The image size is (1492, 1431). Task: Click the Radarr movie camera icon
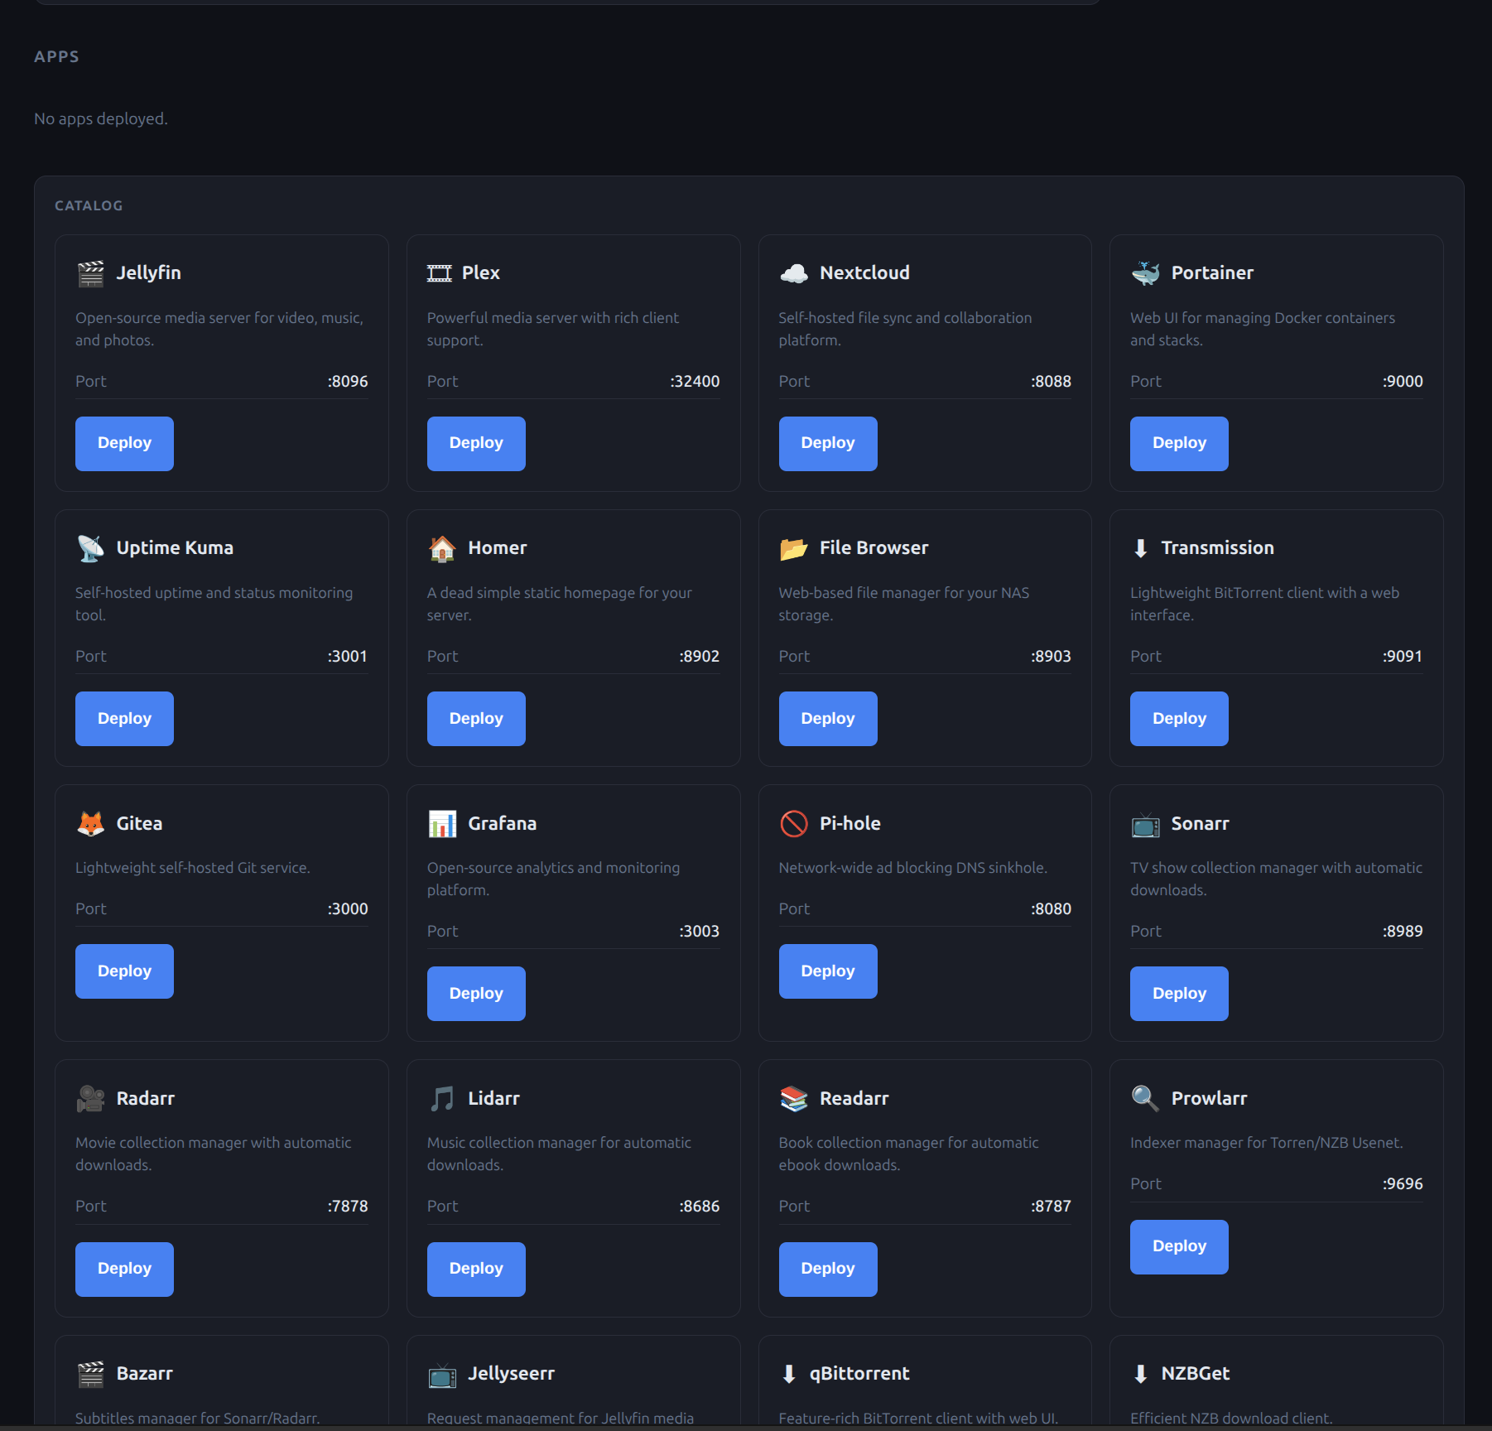(x=90, y=1098)
